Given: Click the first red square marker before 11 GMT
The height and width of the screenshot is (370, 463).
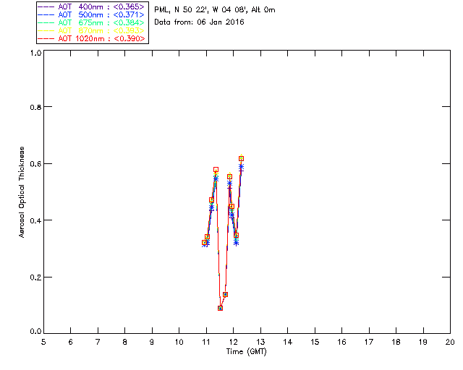Looking at the screenshot, I should (x=204, y=243).
